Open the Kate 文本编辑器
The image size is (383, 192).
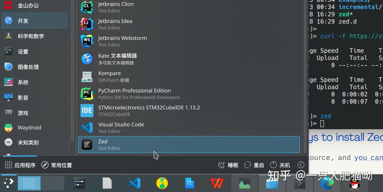coord(117,59)
